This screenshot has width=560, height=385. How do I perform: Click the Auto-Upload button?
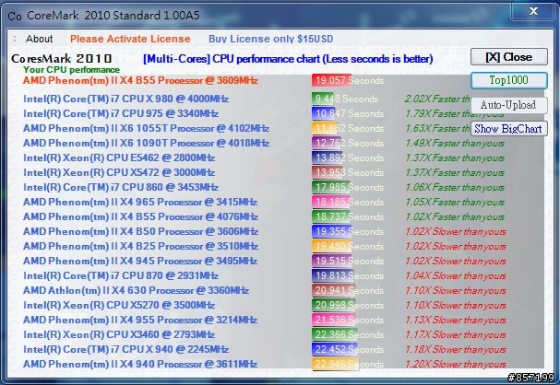(509, 105)
